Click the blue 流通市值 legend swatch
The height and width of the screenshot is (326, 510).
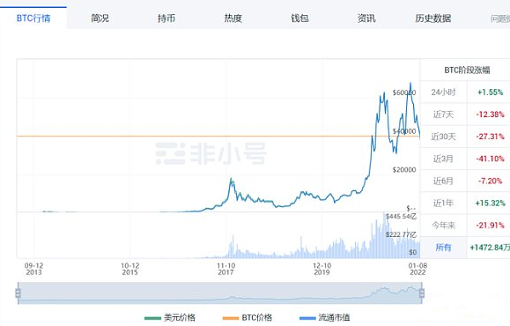pyautogui.click(x=307, y=318)
